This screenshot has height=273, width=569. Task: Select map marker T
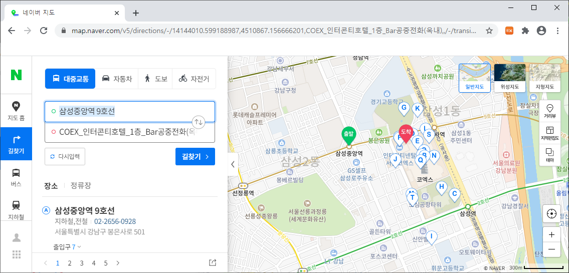(412, 198)
